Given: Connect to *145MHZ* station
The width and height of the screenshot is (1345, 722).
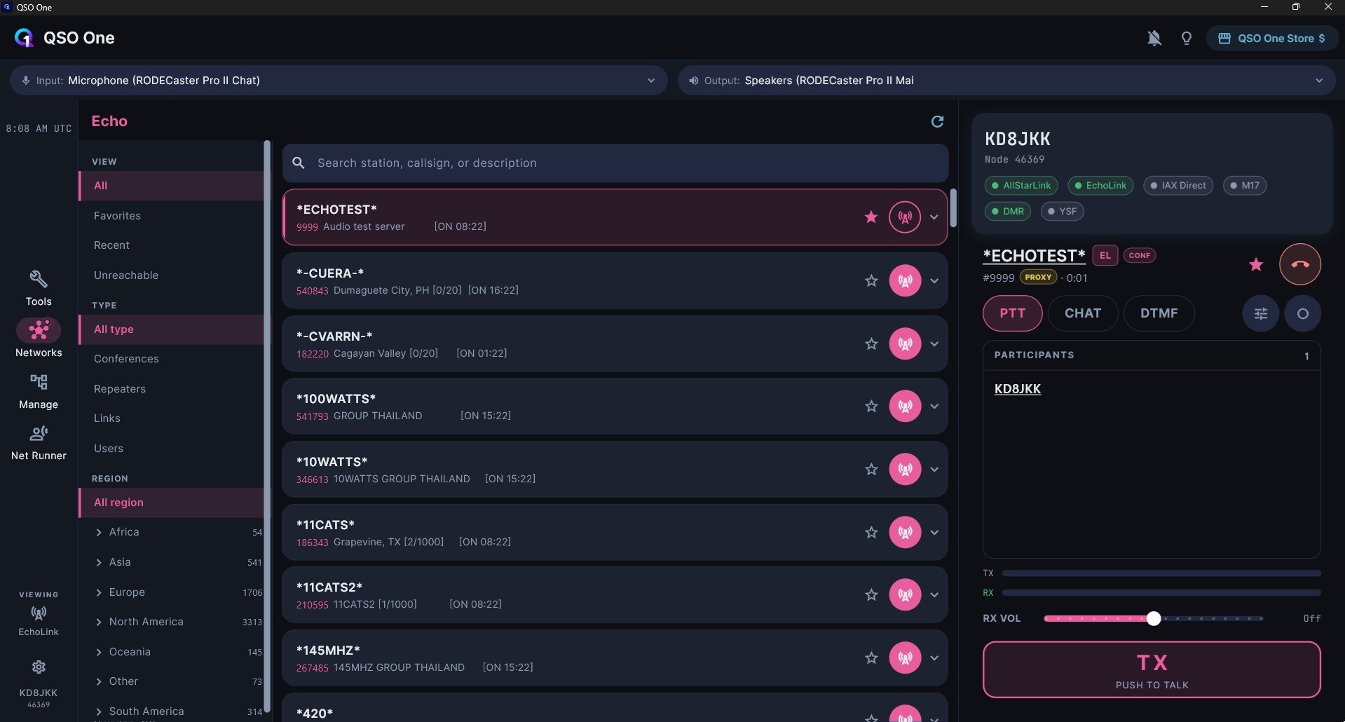Looking at the screenshot, I should point(905,658).
